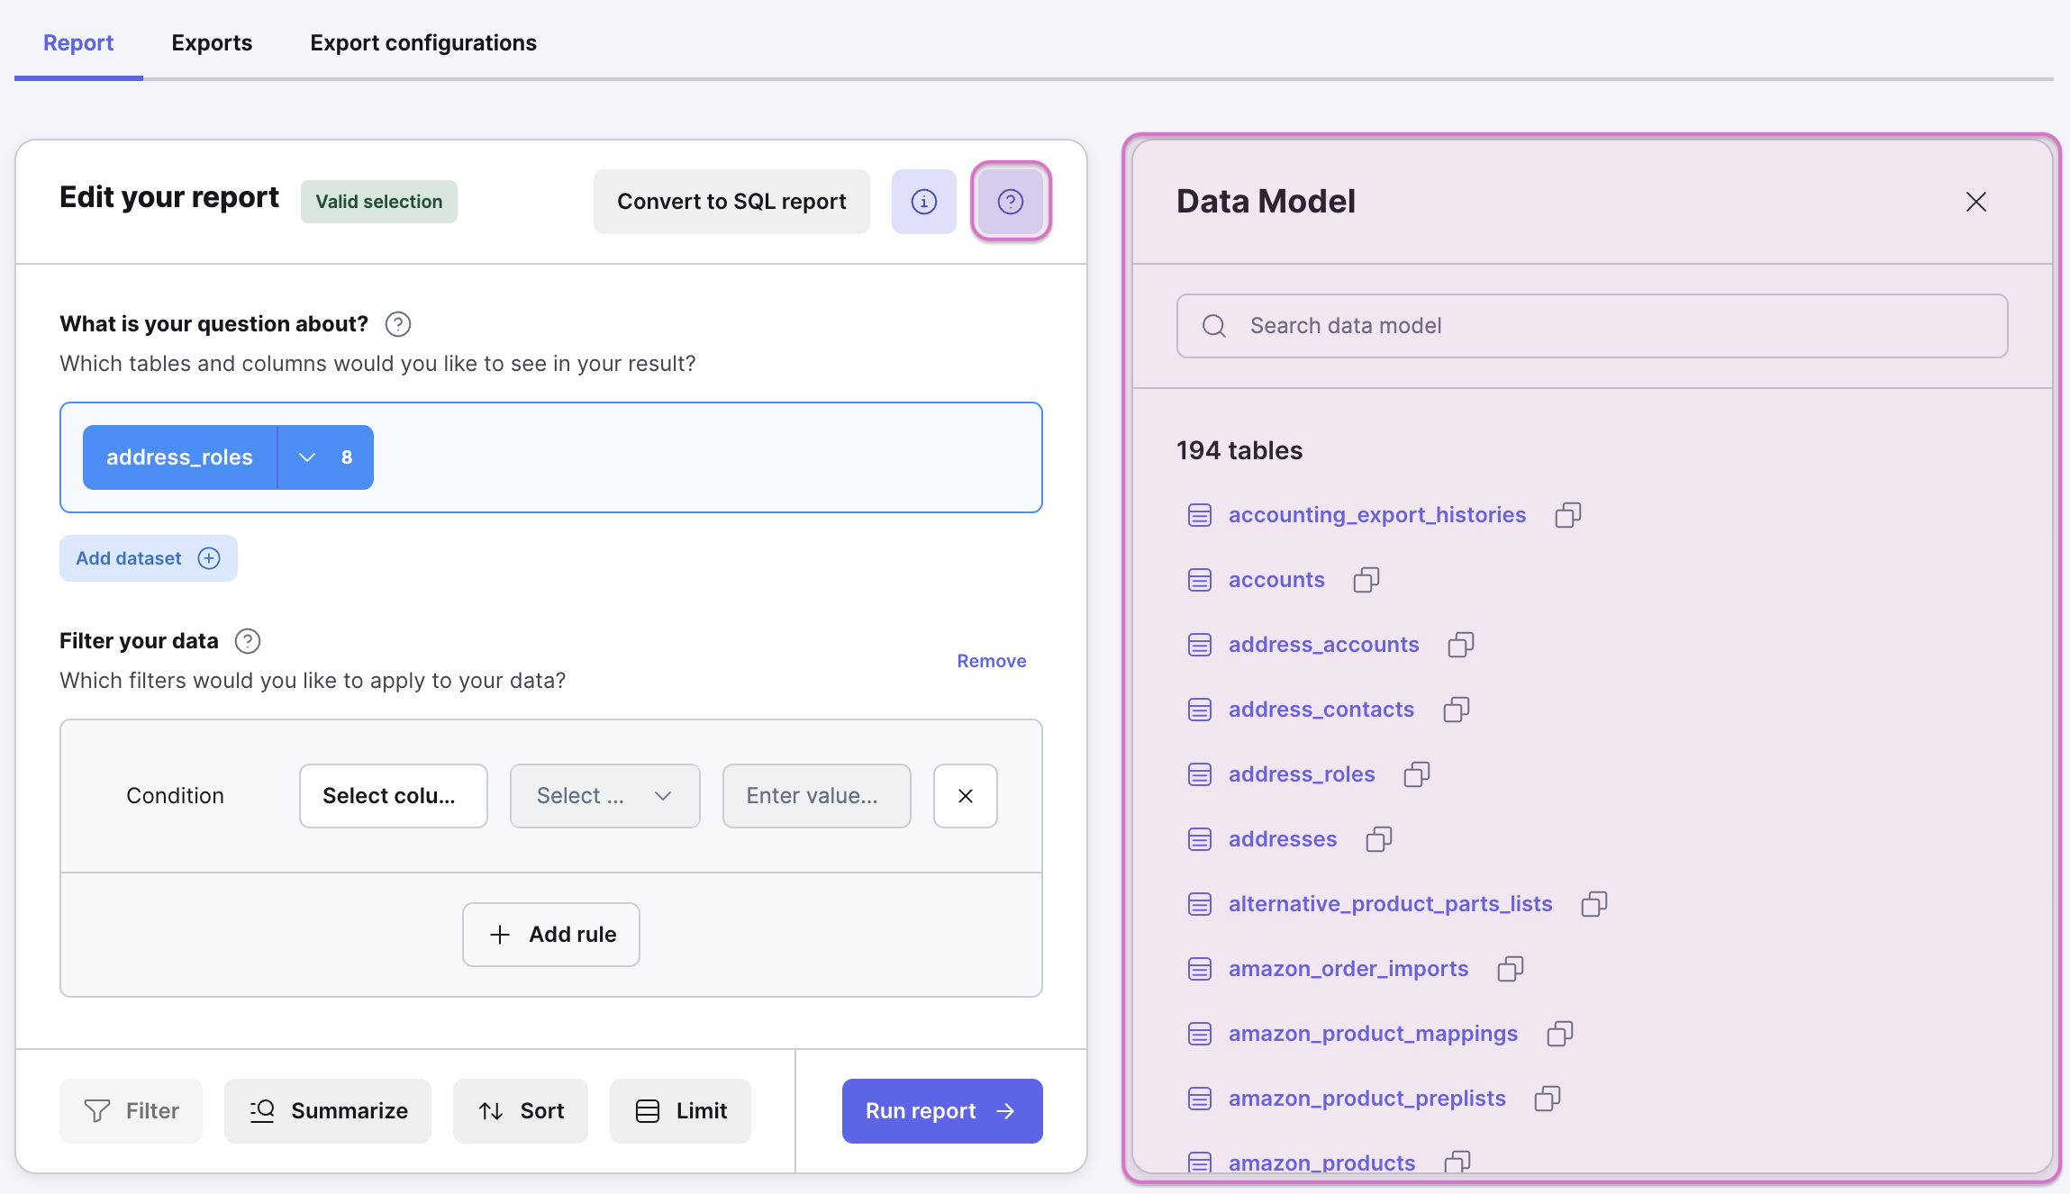Copy the alternative_product_parts_lists table name

[x=1593, y=904]
